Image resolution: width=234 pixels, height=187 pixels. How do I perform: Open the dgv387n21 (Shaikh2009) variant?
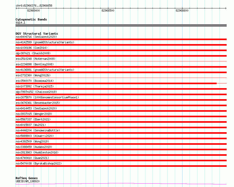pos(33,53)
